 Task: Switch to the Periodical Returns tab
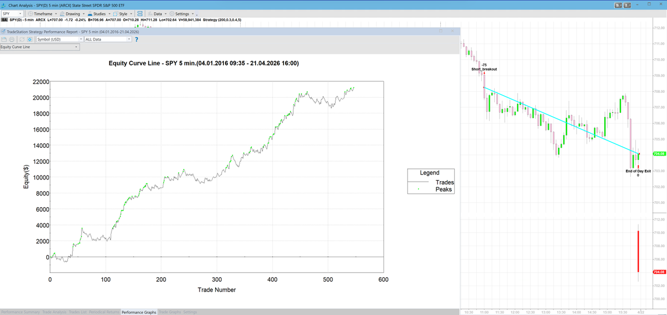point(104,312)
